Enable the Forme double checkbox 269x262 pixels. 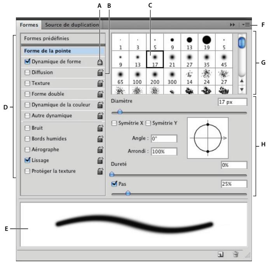coord(27,94)
